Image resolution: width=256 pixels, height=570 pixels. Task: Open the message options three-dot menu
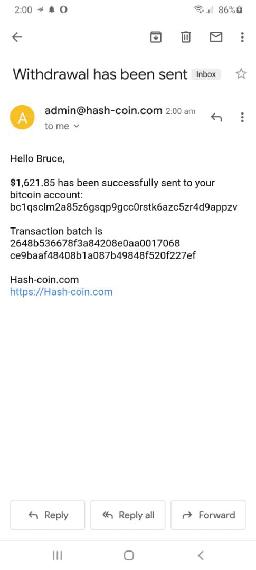coord(242,117)
